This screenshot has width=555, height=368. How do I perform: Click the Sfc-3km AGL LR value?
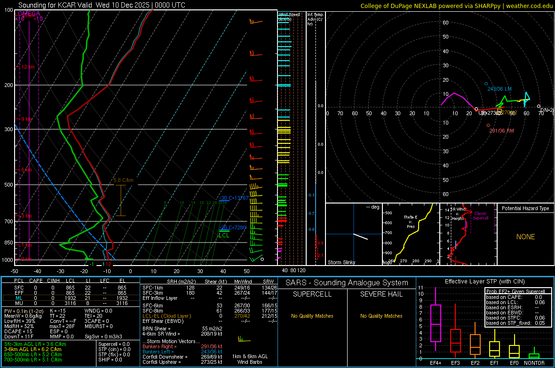point(35,344)
